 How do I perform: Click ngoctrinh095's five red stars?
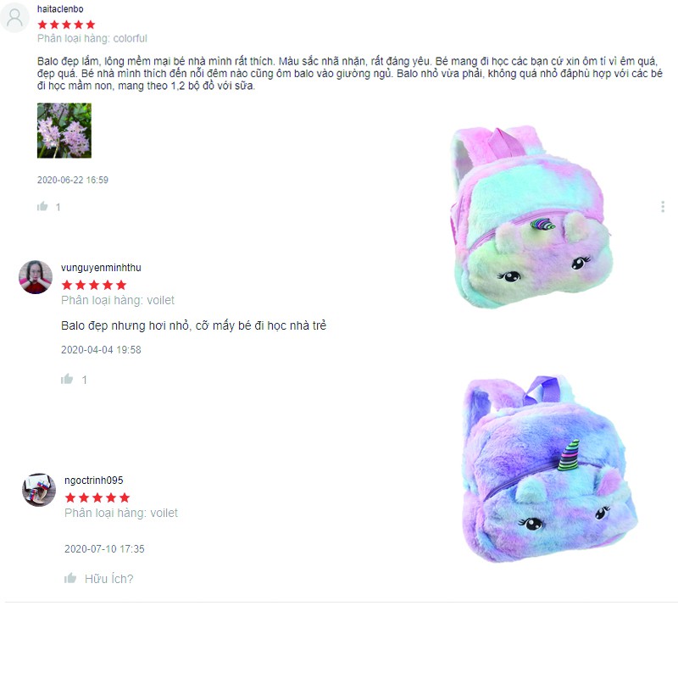click(97, 497)
